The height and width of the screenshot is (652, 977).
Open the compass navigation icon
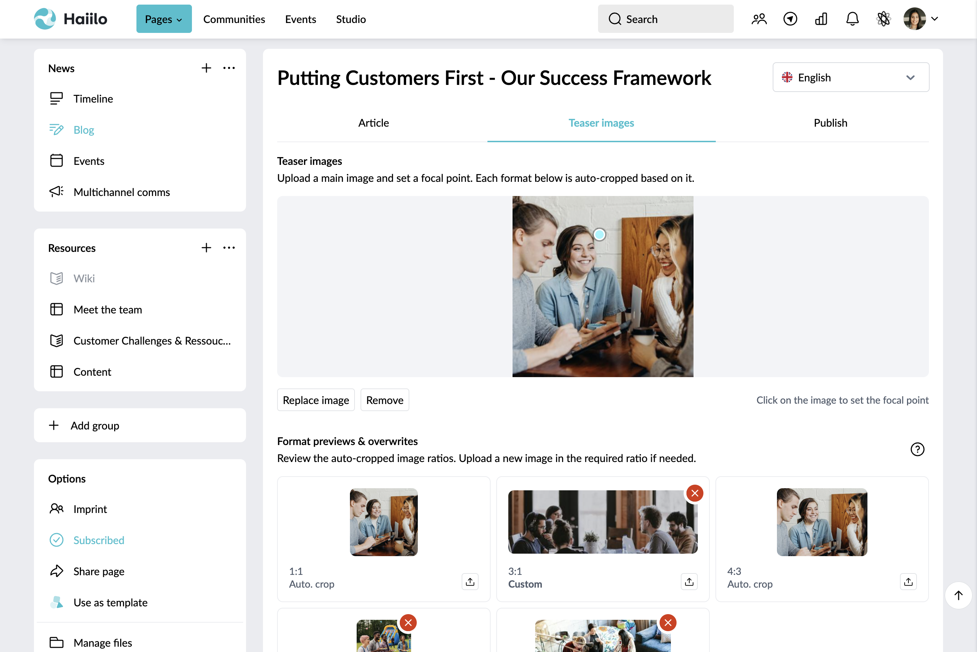(790, 19)
